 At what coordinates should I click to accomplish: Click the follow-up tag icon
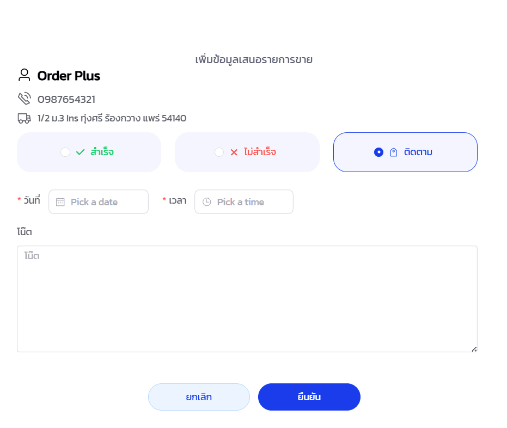(x=394, y=152)
